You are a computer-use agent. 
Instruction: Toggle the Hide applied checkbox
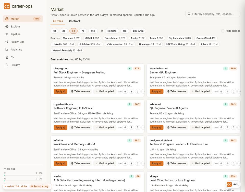(x=223, y=31)
